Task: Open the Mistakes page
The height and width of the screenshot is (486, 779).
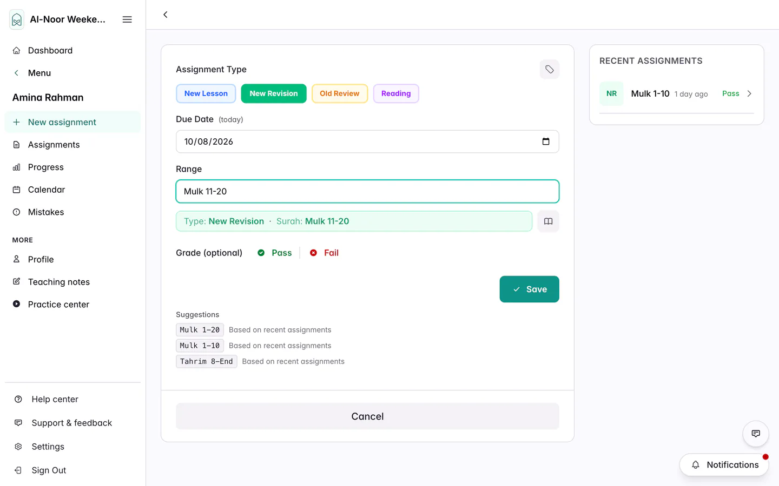Action: (x=72, y=212)
